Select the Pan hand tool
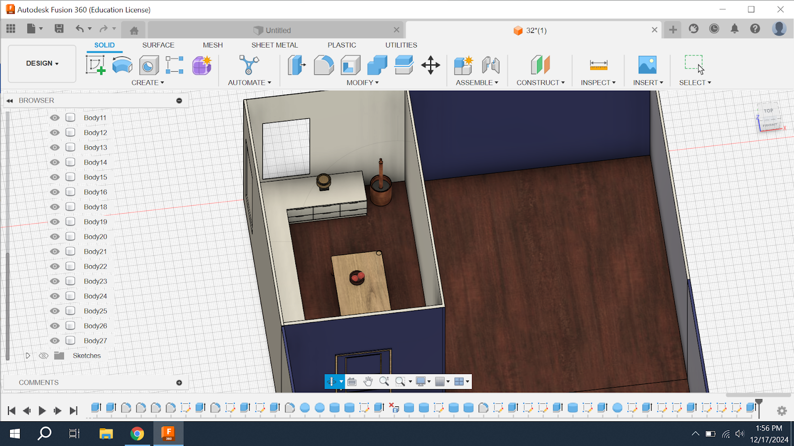Screen dimensions: 794x446 pos(368,381)
